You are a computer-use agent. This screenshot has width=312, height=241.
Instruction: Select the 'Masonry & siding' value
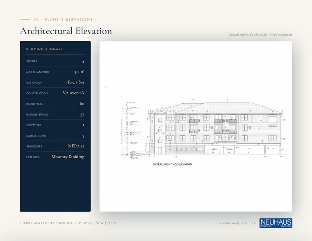coord(68,157)
